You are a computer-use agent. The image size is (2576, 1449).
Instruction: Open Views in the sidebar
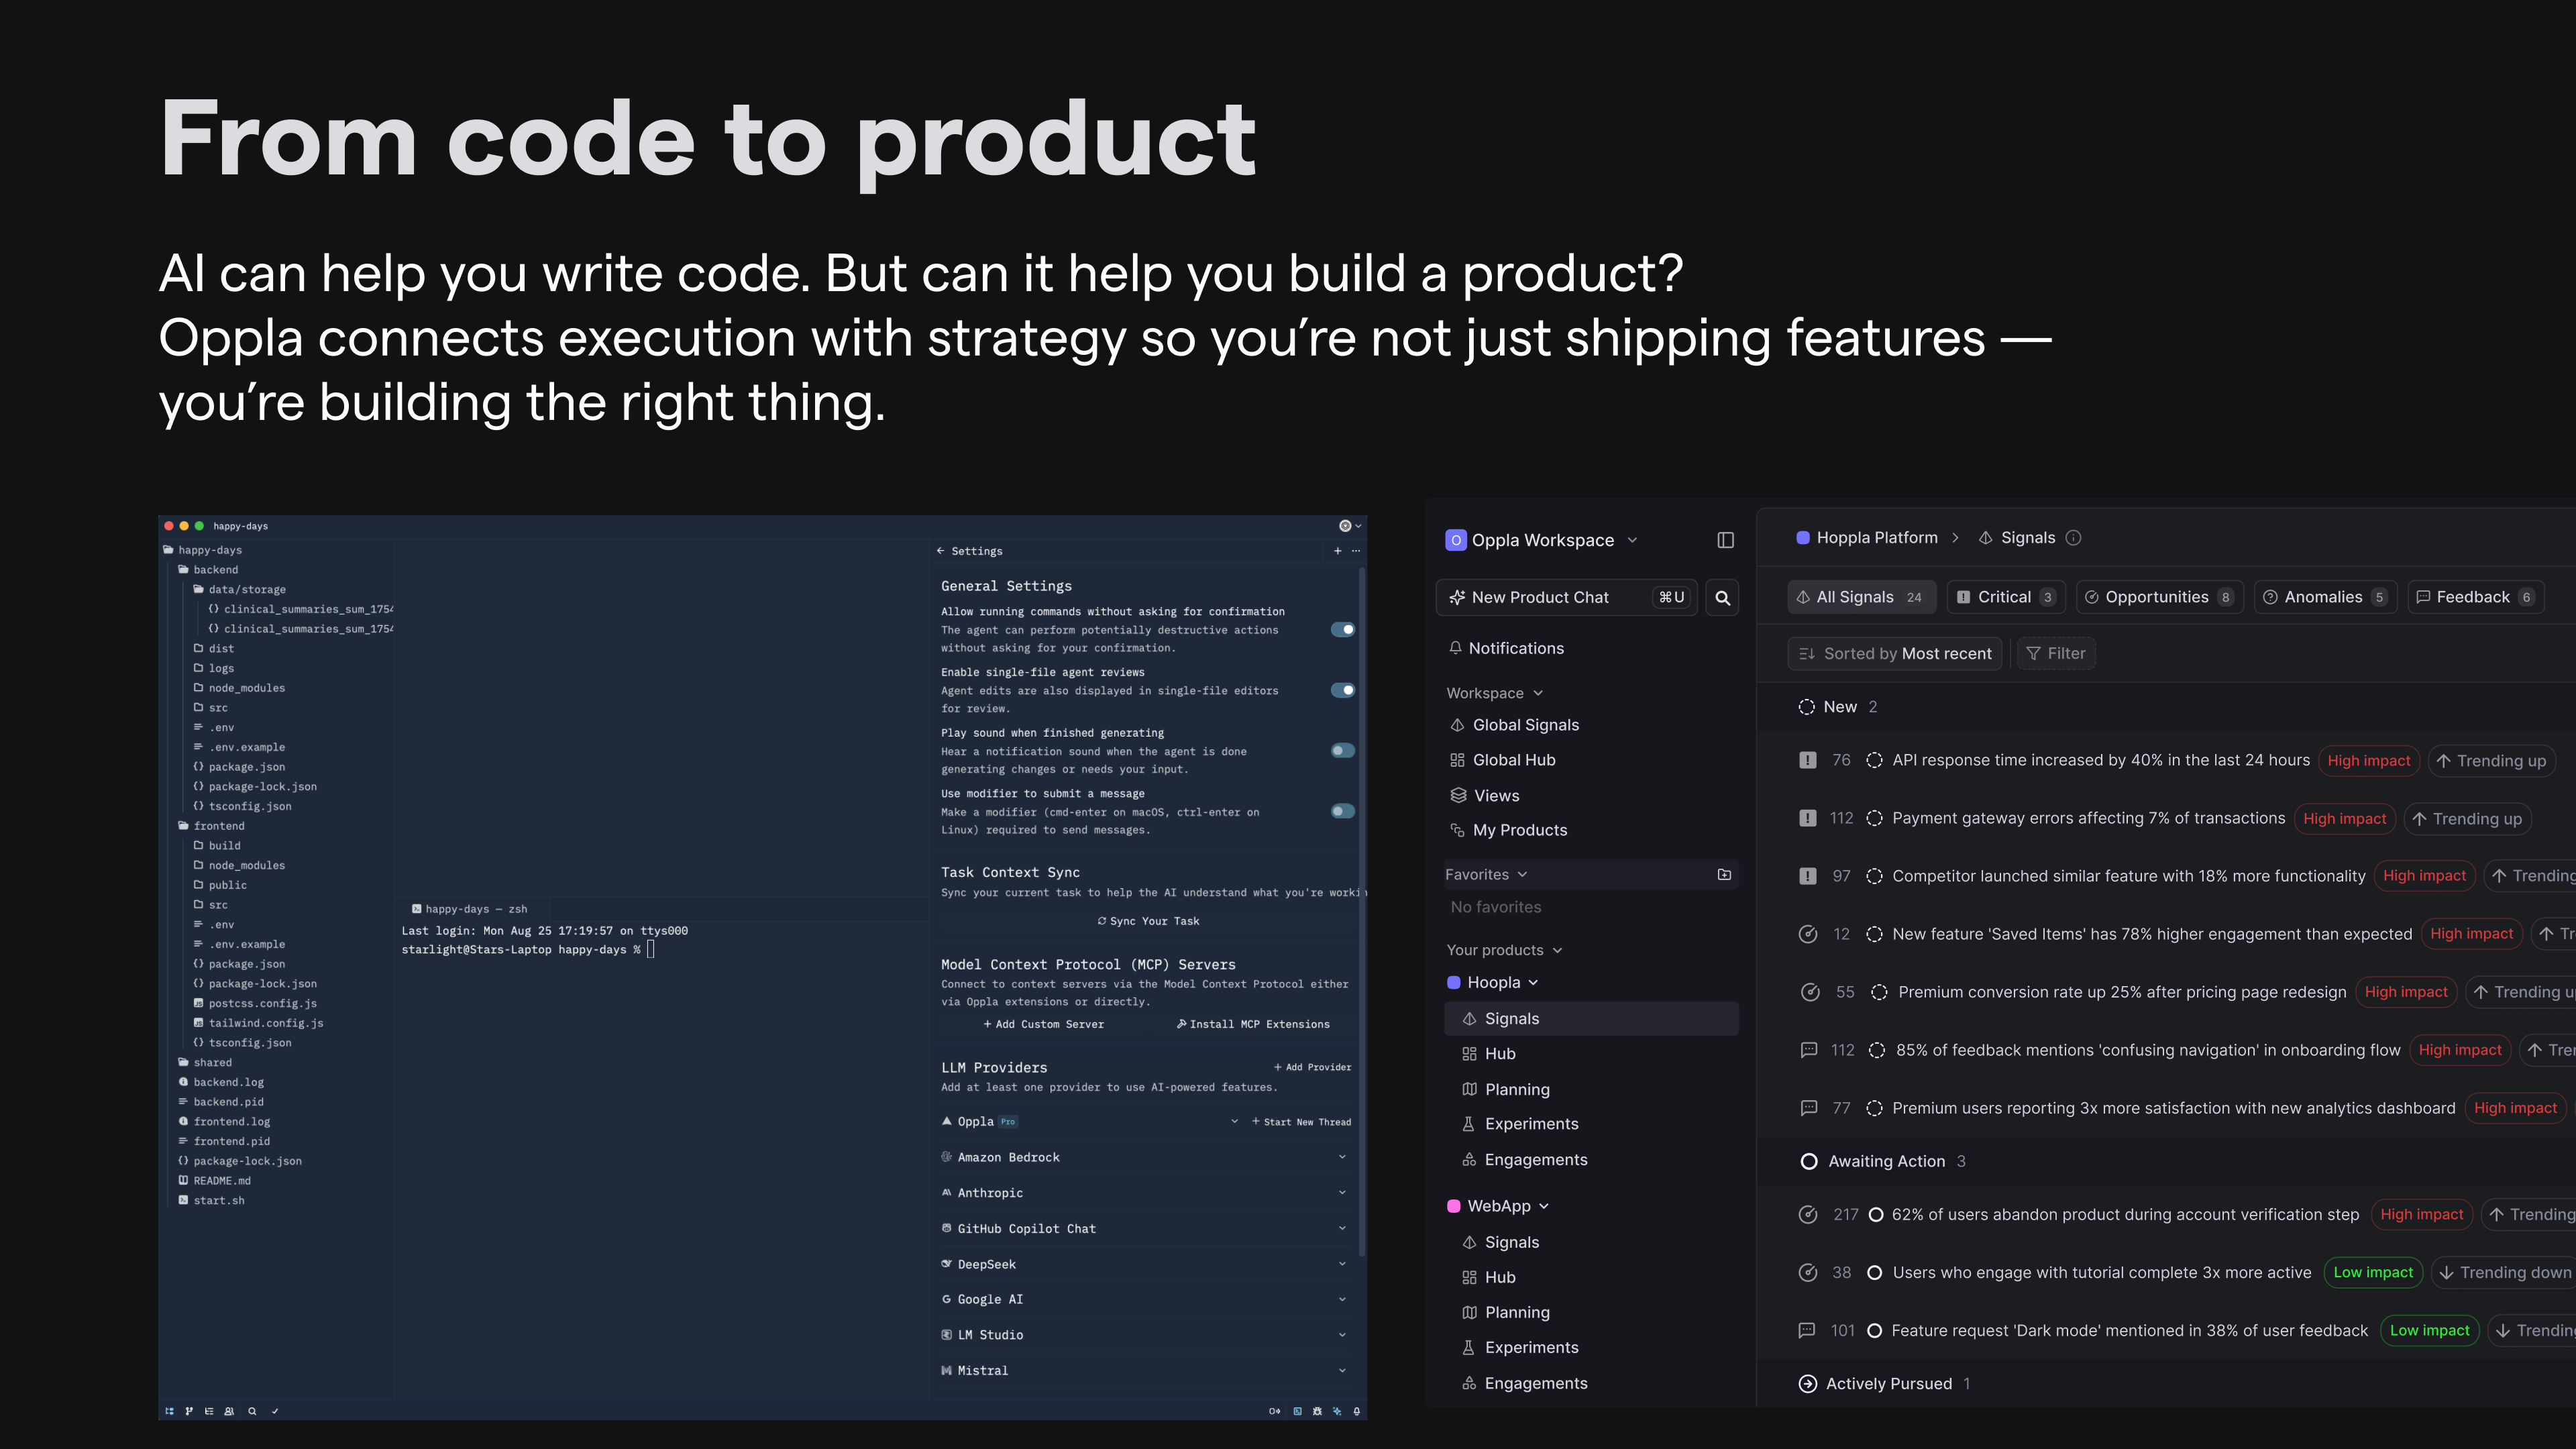click(x=1485, y=796)
